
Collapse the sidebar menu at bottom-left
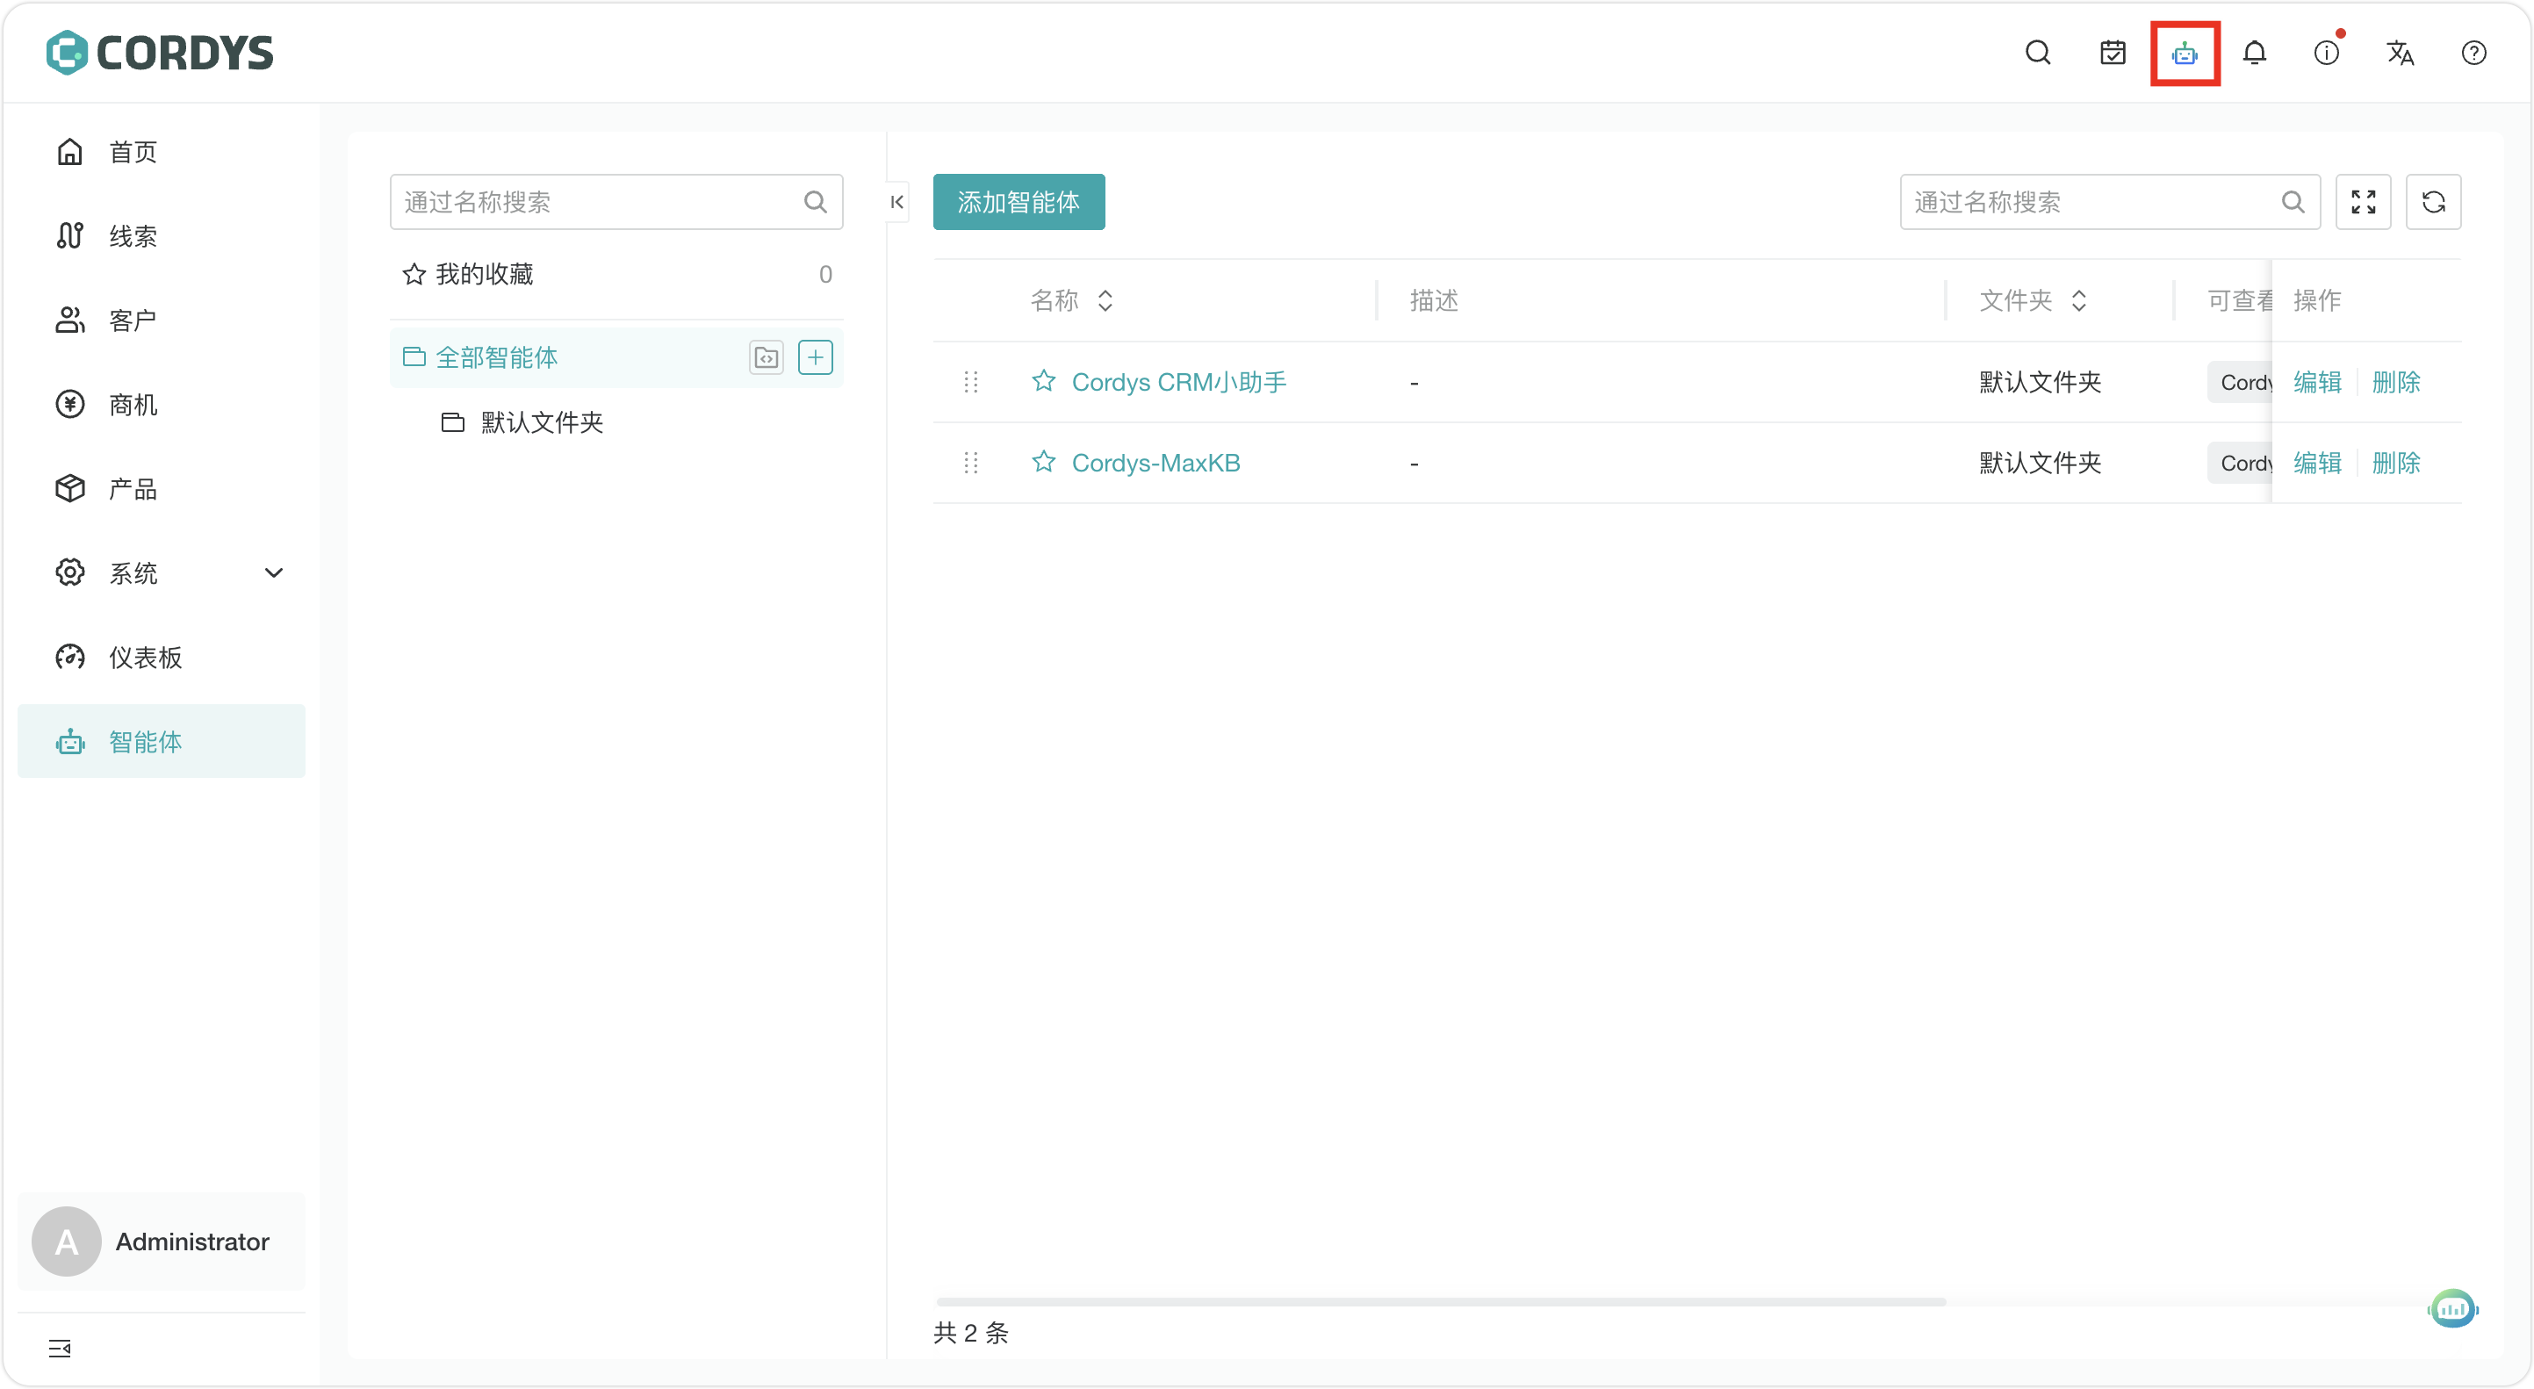(x=60, y=1348)
